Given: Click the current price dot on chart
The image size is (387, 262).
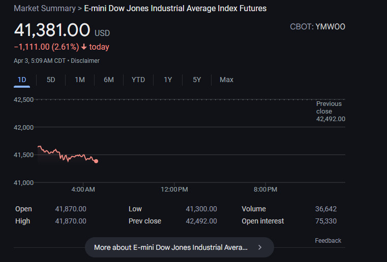Looking at the screenshot, I should click(96, 161).
